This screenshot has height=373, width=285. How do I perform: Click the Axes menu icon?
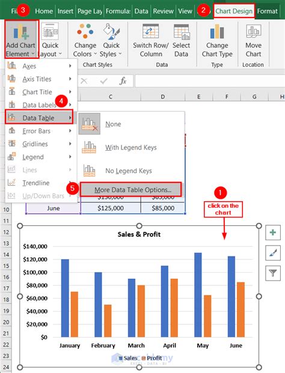pyautogui.click(x=11, y=65)
